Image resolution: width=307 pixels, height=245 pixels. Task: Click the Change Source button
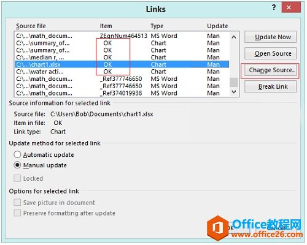[x=270, y=70]
